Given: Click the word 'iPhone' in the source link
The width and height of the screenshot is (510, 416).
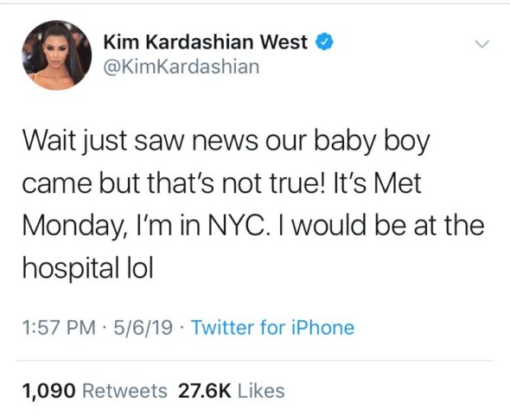Looking at the screenshot, I should point(322,327).
